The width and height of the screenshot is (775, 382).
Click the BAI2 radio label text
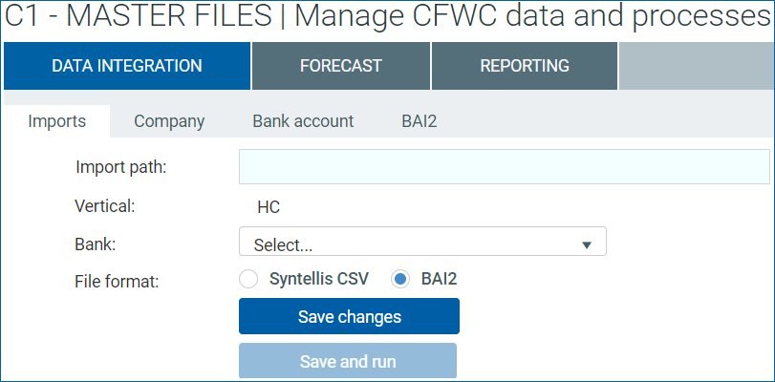(x=439, y=279)
